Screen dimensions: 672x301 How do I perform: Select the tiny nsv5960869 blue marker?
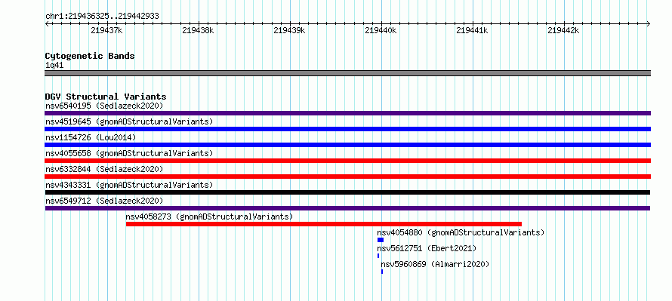point(382,272)
